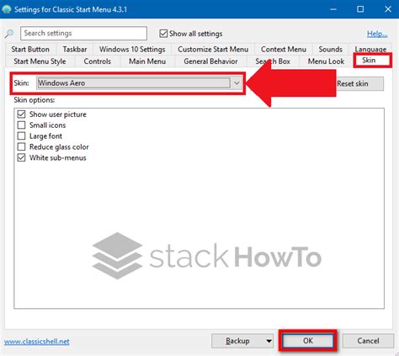
Task: Select the Customize Start Menu tab
Action: click(x=213, y=50)
